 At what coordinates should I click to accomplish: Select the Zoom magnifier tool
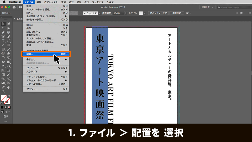[3, 92]
